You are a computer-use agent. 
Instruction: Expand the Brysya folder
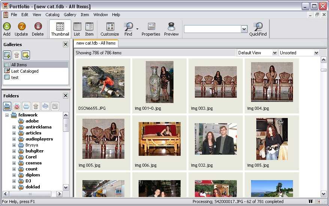click(14, 145)
